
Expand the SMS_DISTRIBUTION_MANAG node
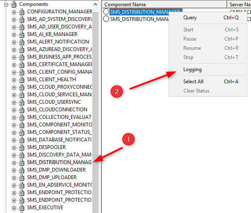[14, 163]
